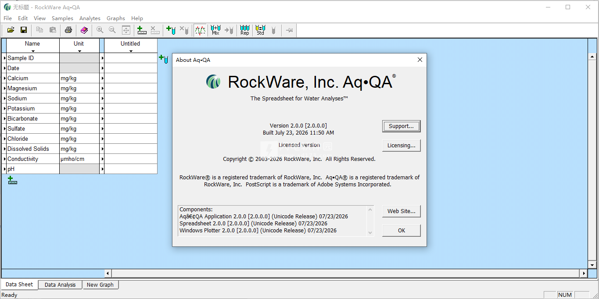Open the dropdown arrow under Untitled header
Viewport: 599px width, 299px height.
[131, 51]
